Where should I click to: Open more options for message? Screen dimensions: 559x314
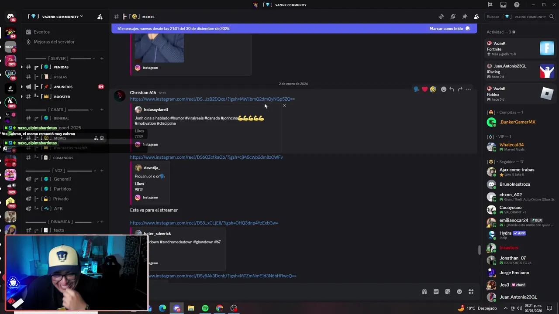coord(468,89)
